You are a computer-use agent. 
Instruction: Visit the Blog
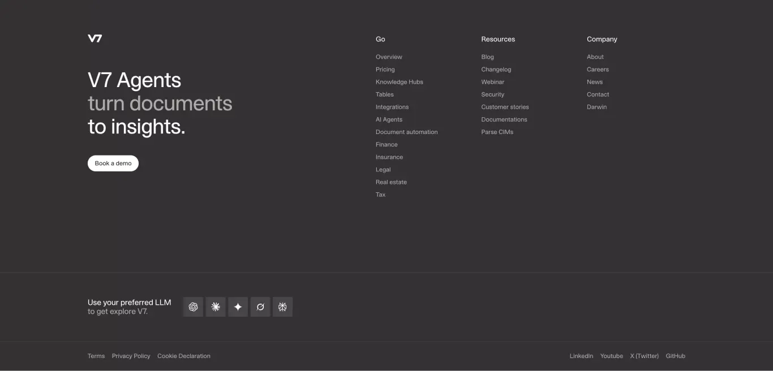tap(488, 57)
